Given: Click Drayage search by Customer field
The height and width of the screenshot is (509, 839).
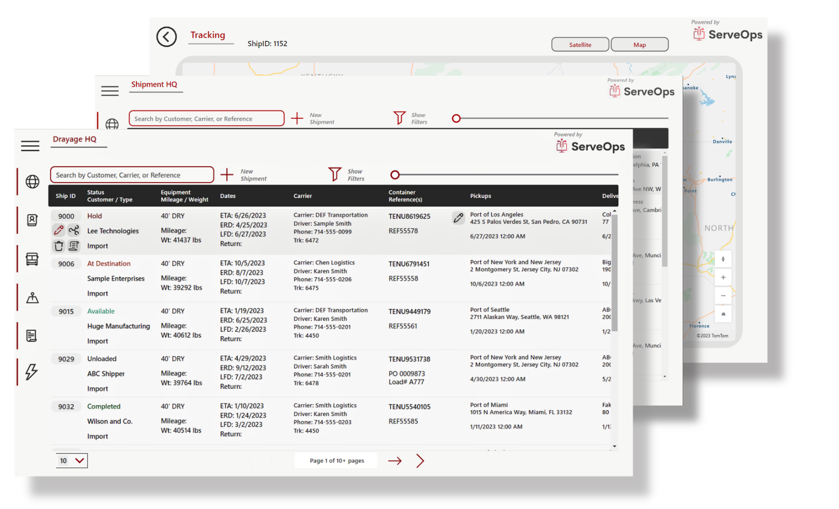Looking at the screenshot, I should click(132, 175).
